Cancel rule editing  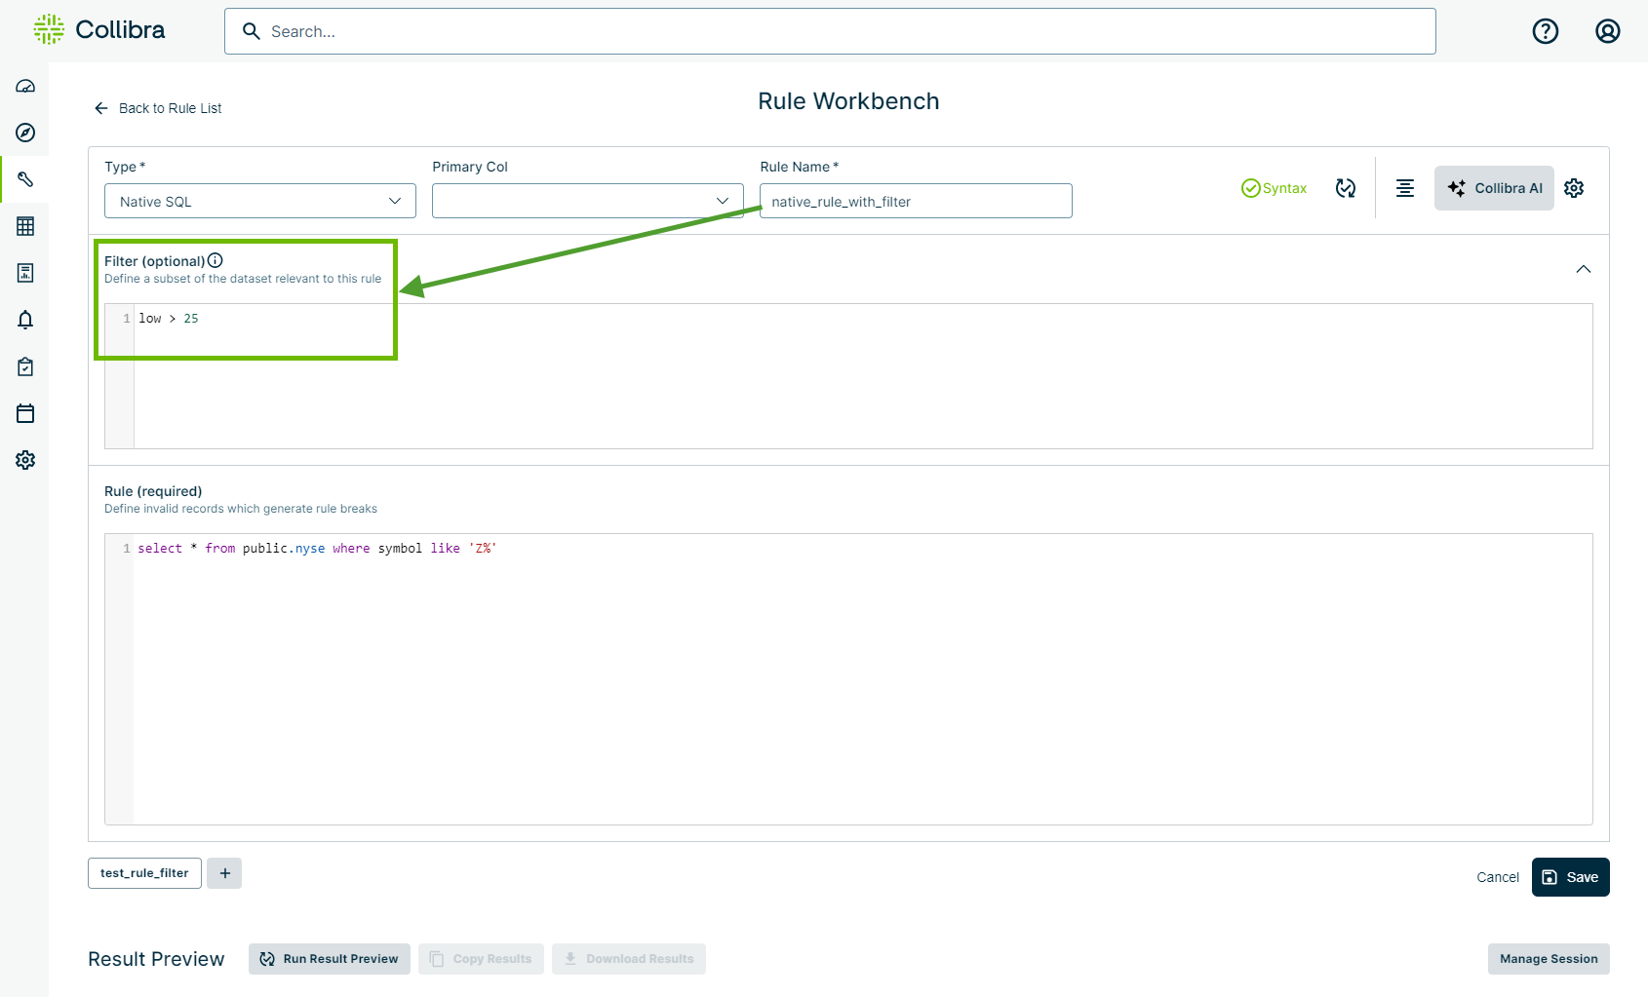1498,877
